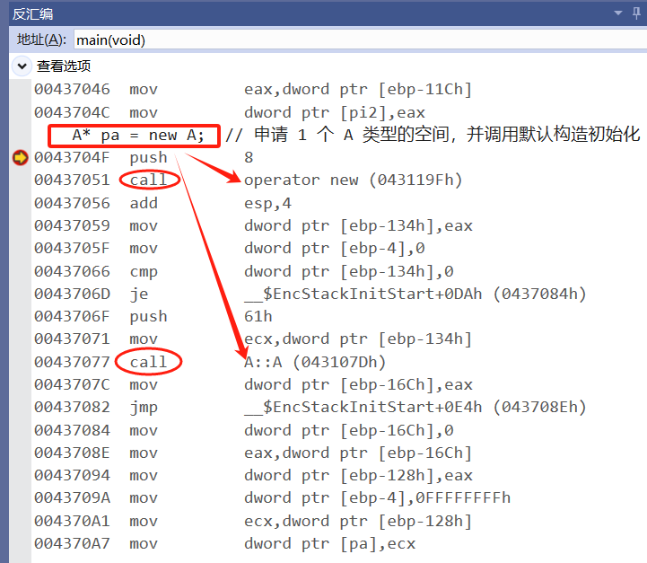Click address 004370A7

tap(72, 544)
